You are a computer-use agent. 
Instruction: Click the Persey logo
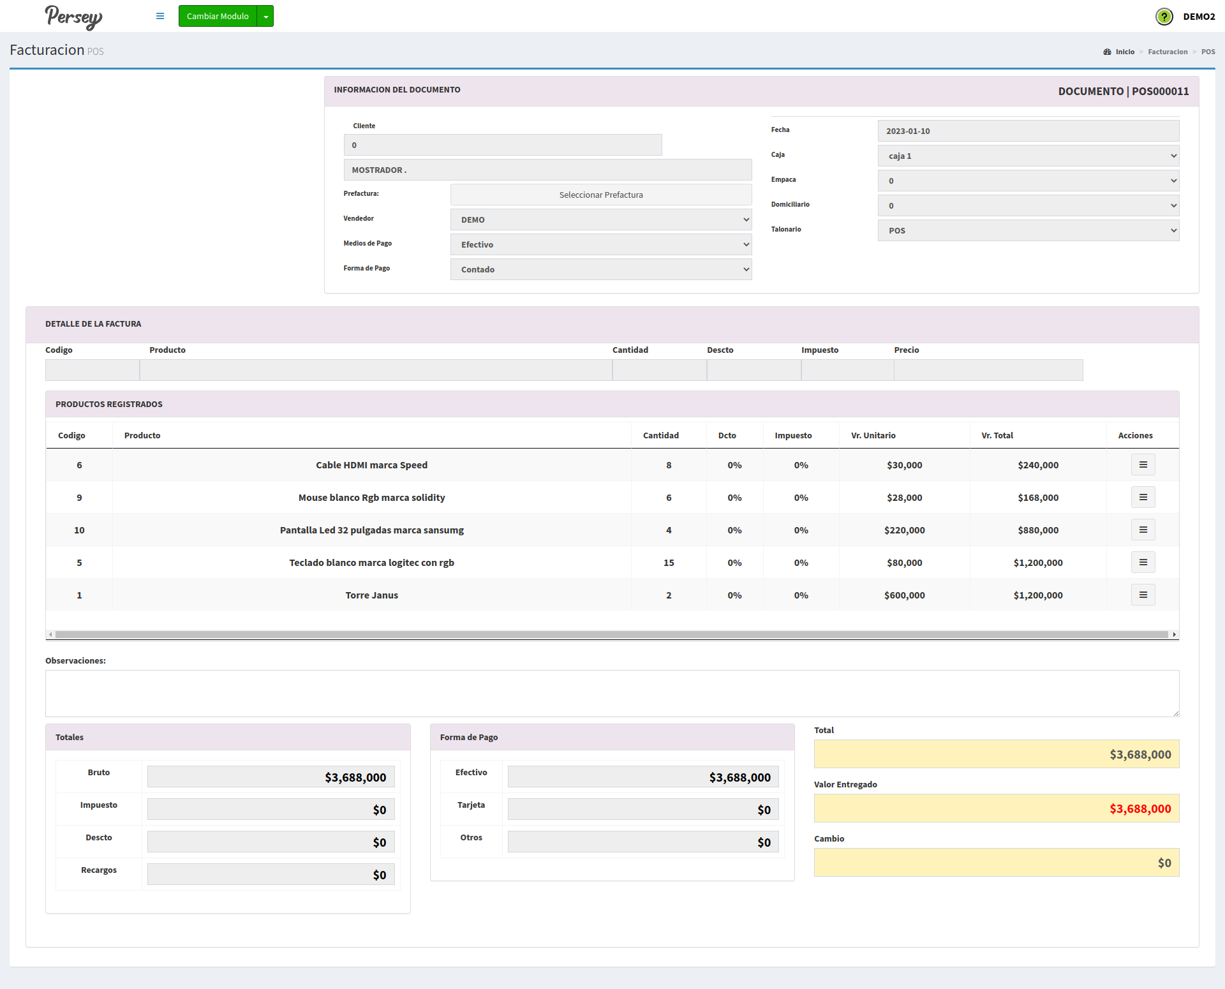[73, 17]
